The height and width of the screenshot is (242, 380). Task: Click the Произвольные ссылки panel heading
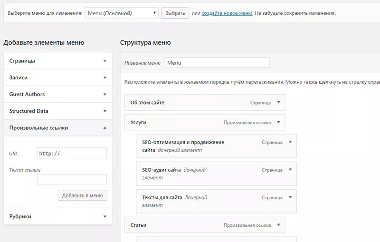pyautogui.click(x=38, y=128)
